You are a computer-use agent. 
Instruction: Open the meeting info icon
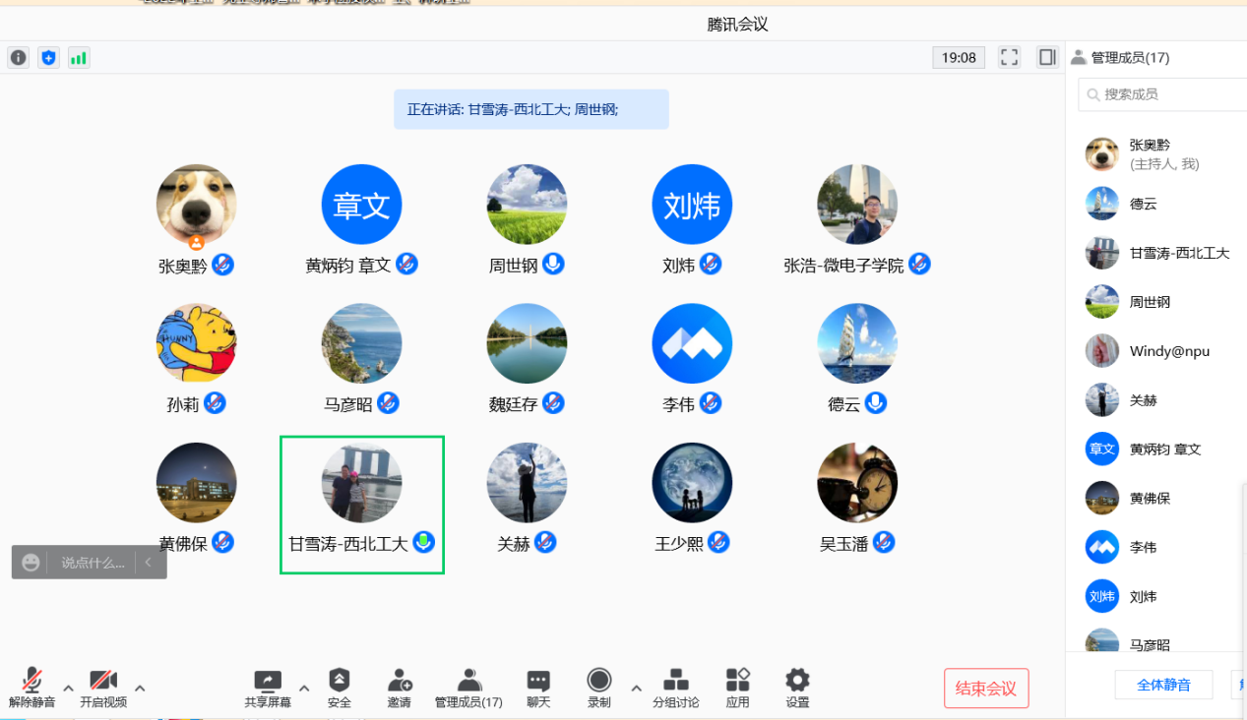(18, 58)
